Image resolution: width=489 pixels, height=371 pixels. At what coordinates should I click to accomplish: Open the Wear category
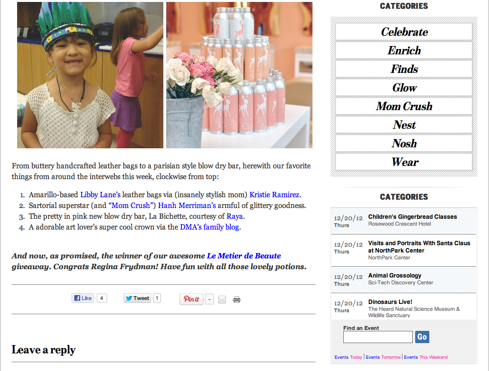[x=404, y=162]
